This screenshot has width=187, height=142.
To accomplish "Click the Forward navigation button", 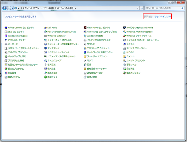I will (9, 8).
